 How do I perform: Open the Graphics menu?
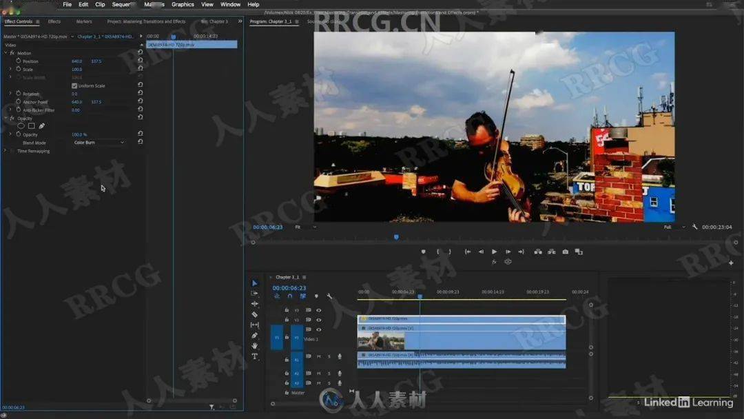point(183,4)
